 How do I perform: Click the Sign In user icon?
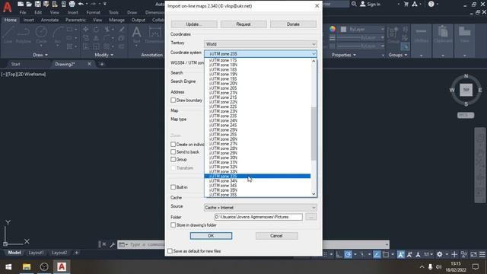363,4
